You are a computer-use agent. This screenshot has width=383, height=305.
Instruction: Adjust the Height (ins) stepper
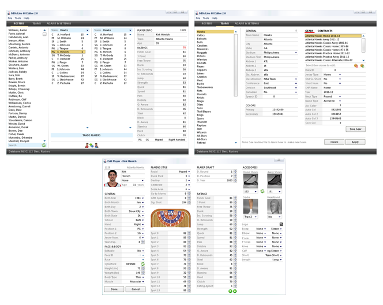click(x=143, y=269)
